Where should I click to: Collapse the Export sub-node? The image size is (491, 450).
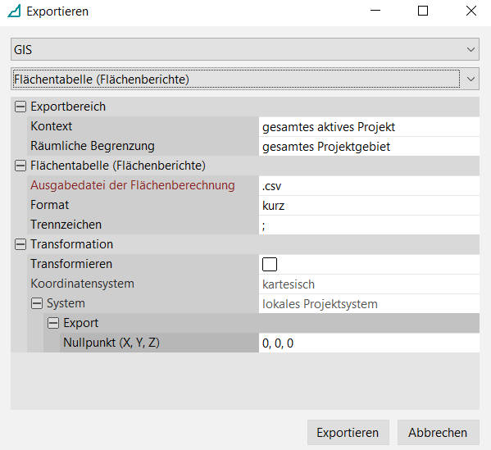coord(53,323)
